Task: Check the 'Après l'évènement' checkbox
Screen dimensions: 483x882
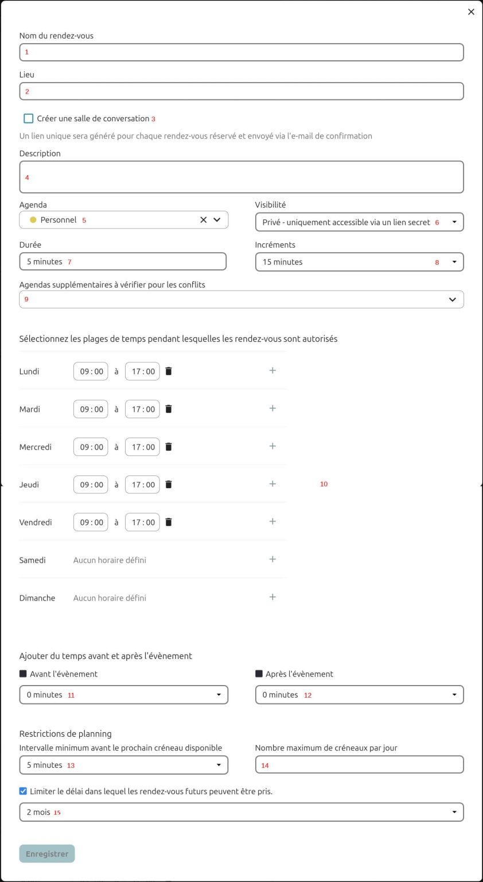Action: 259,674
